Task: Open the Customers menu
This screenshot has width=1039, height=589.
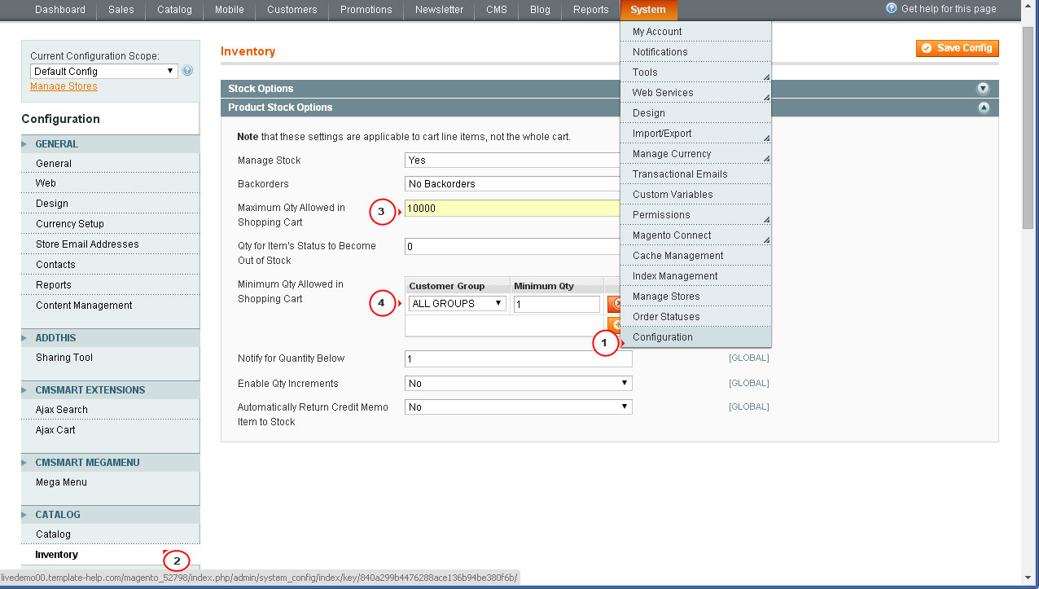Action: pos(292,10)
